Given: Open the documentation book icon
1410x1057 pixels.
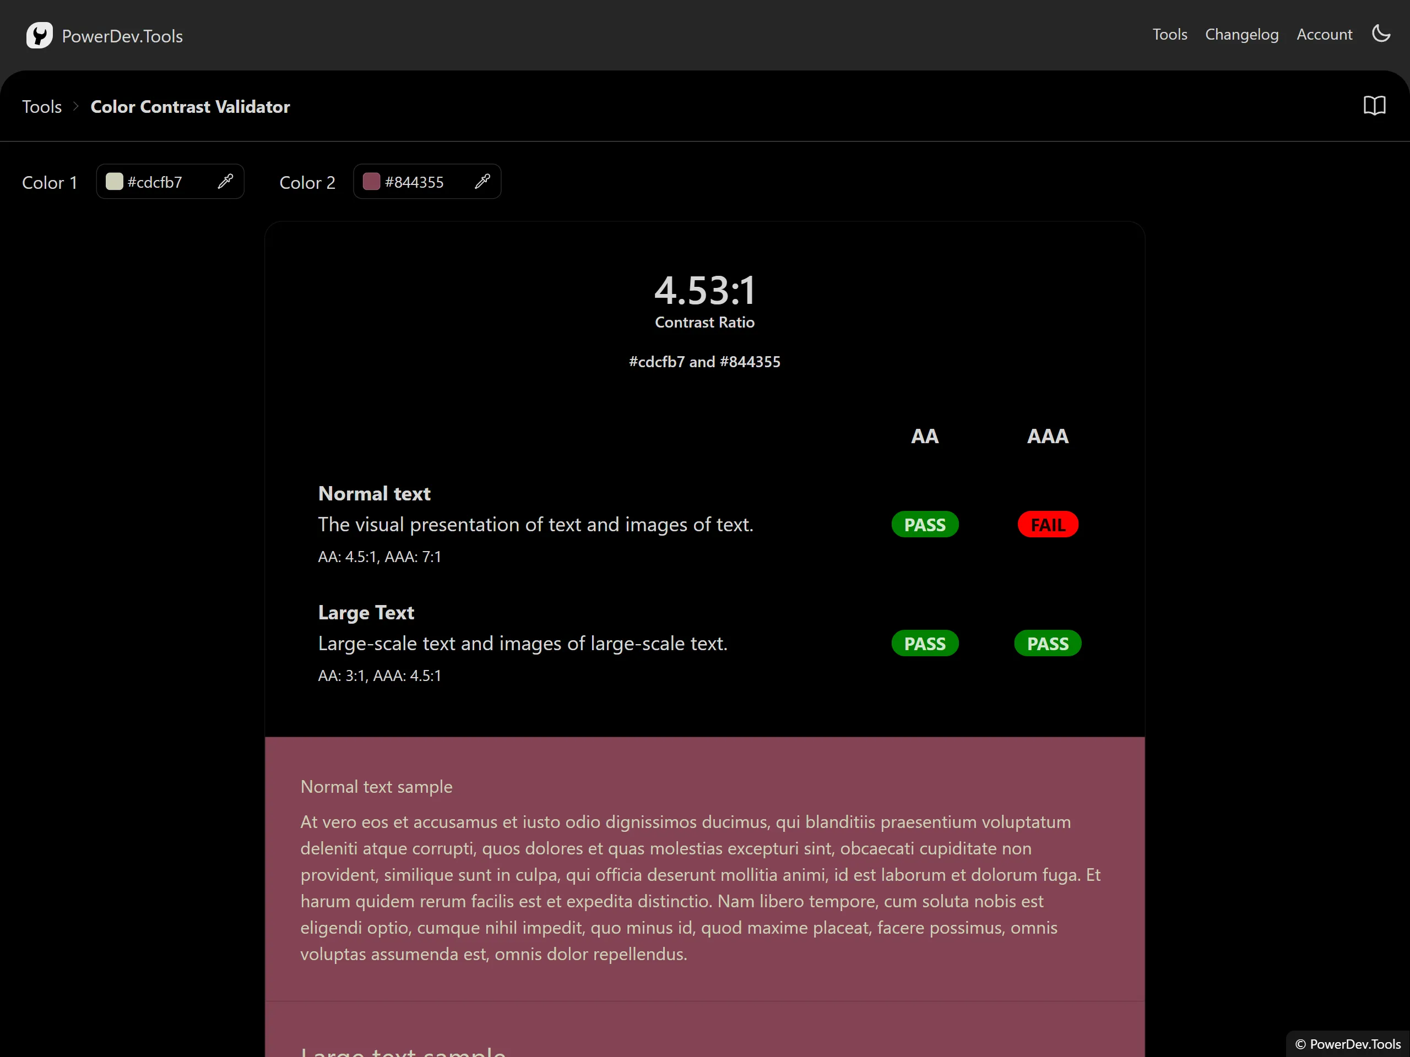Looking at the screenshot, I should (1374, 106).
